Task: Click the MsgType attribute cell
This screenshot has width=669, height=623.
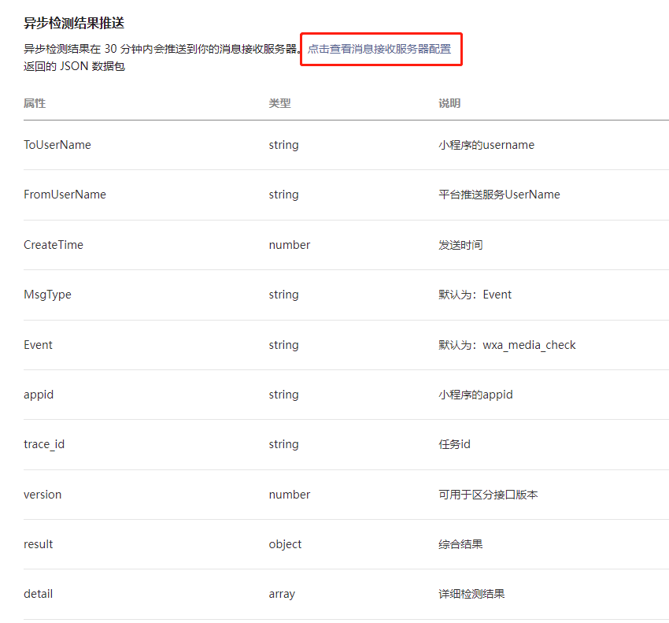Action: (47, 295)
